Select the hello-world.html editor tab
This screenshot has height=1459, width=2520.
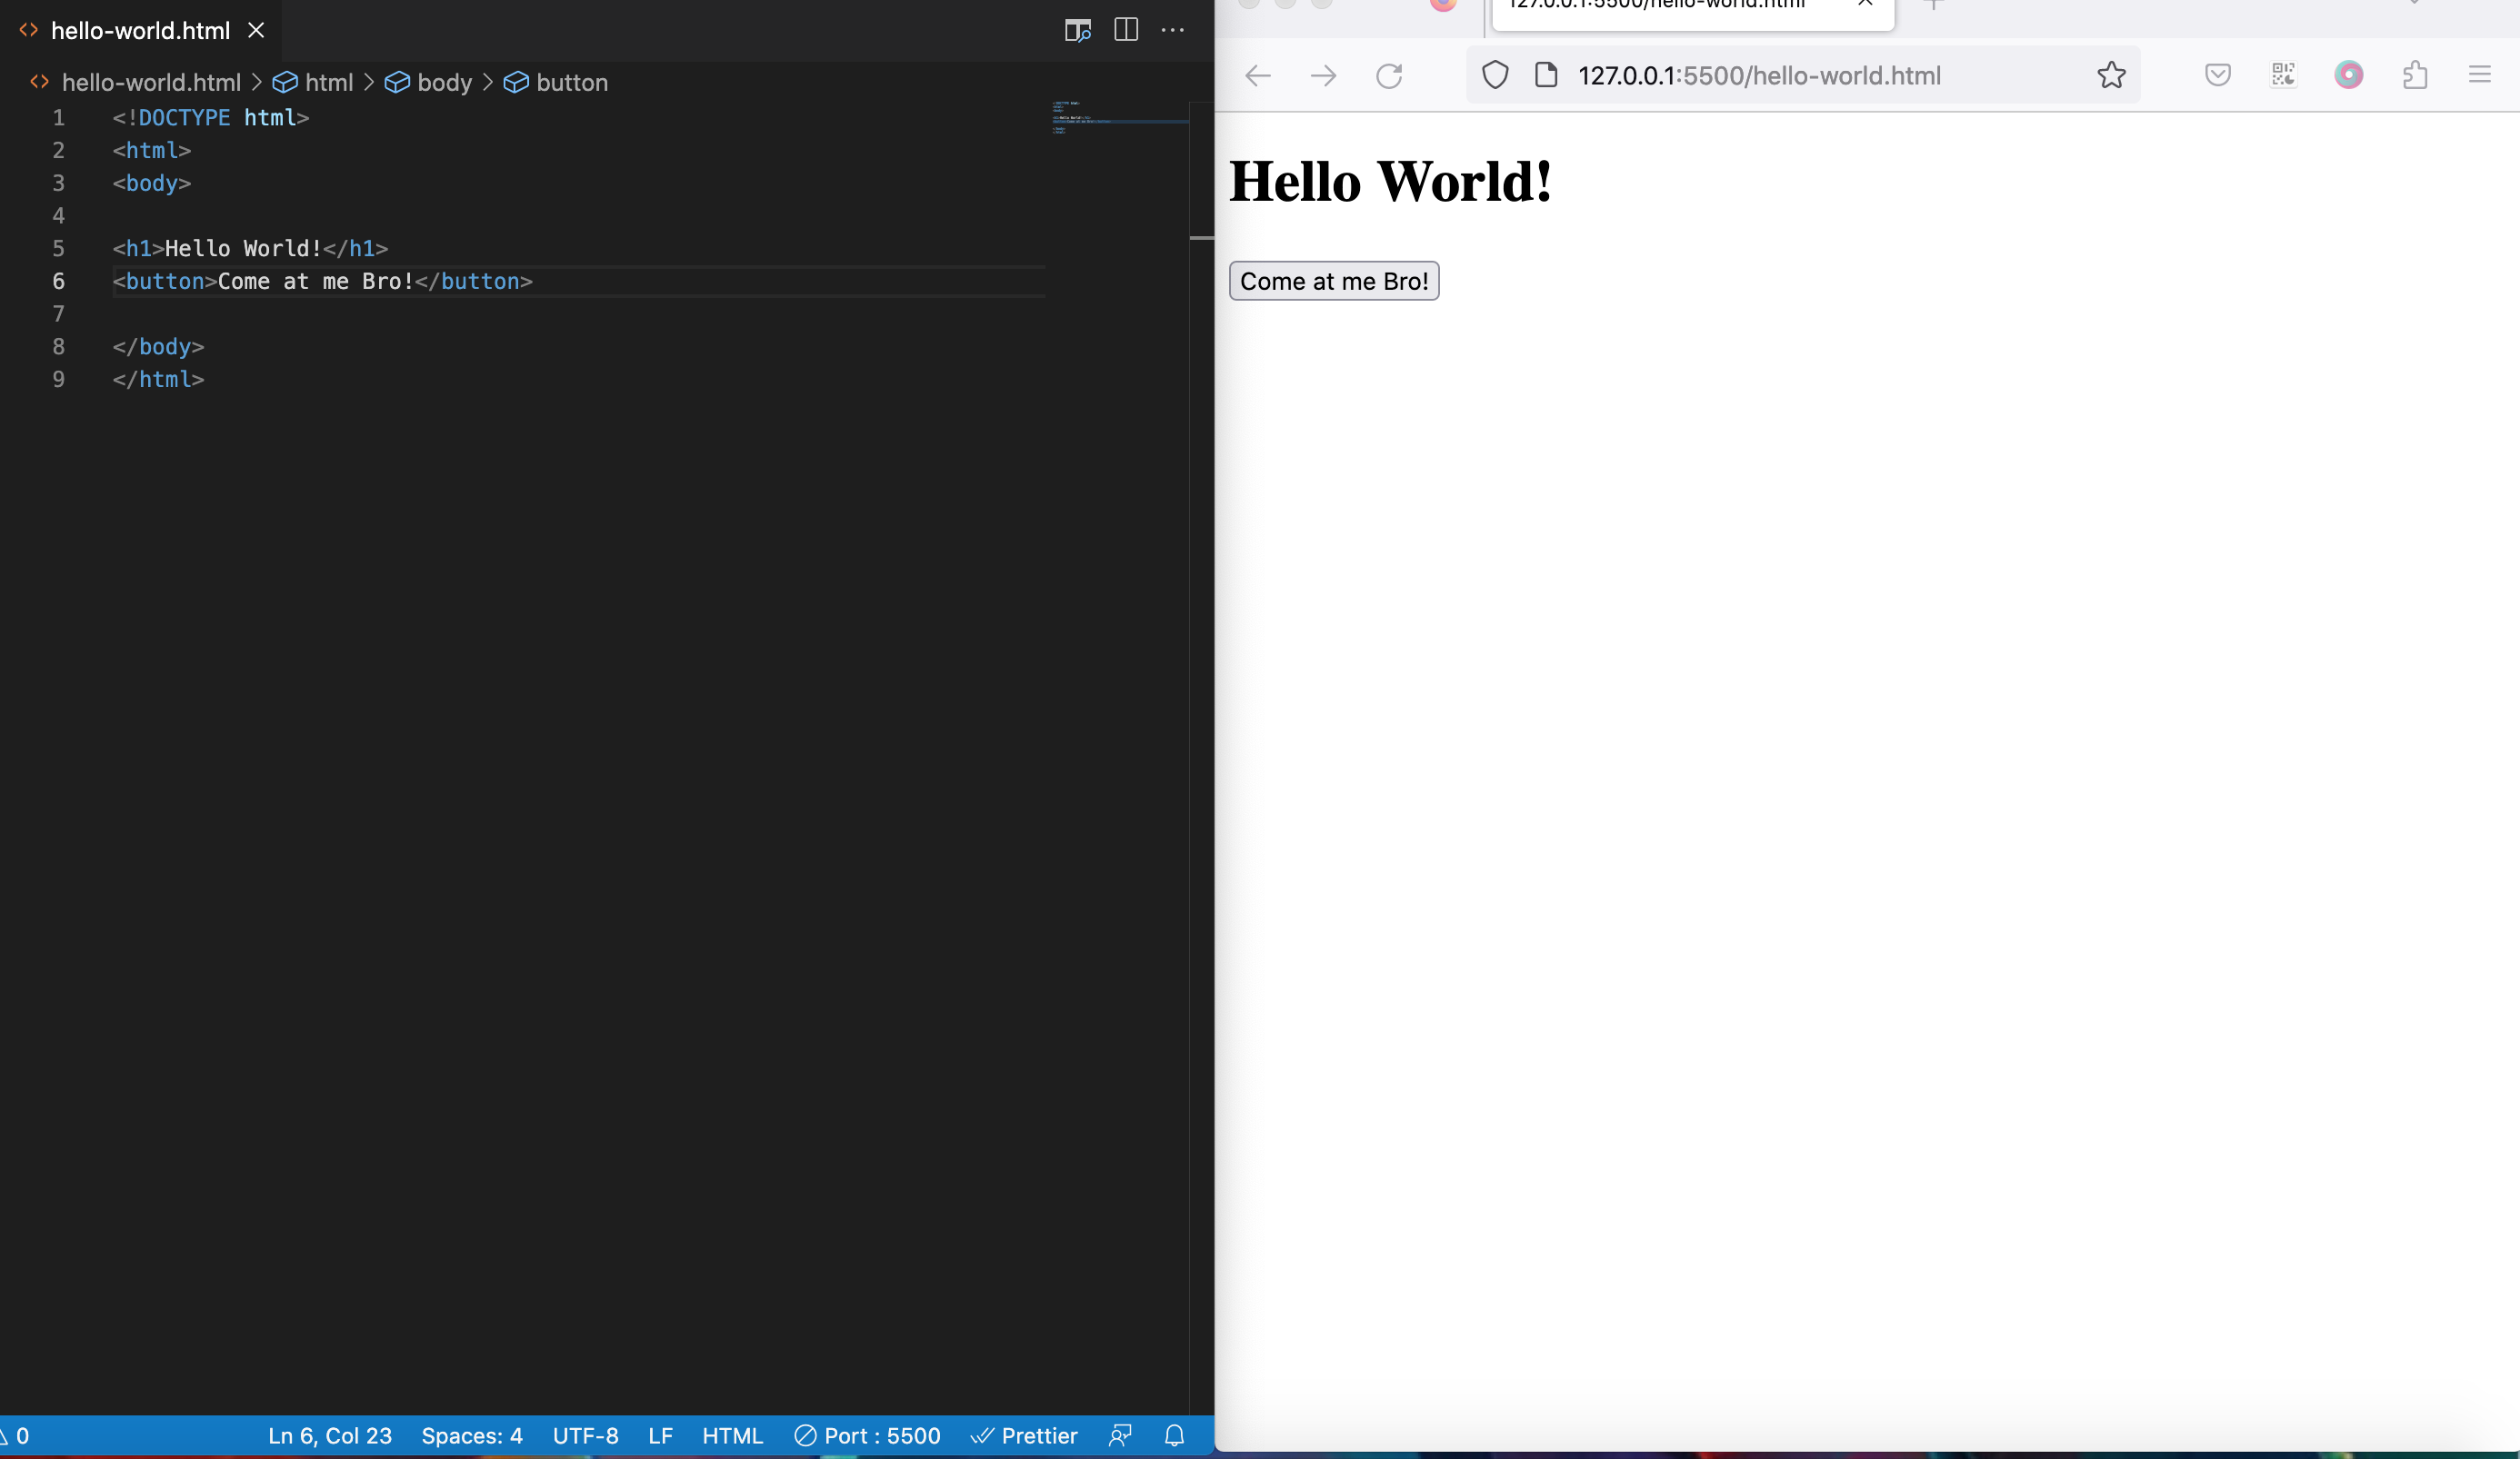coord(140,30)
